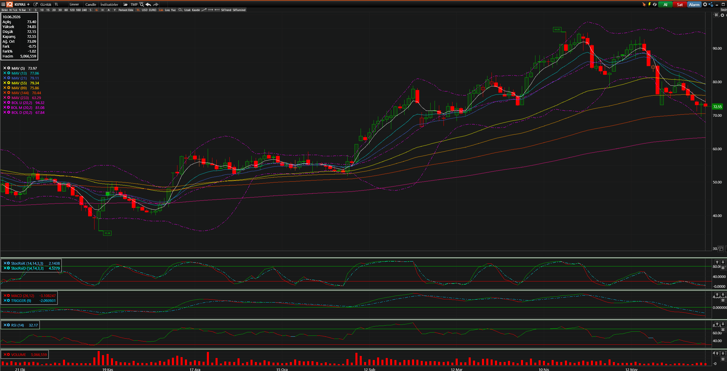Select the diagonal trend line tool
Screen dimensions: 727x371
204,10
